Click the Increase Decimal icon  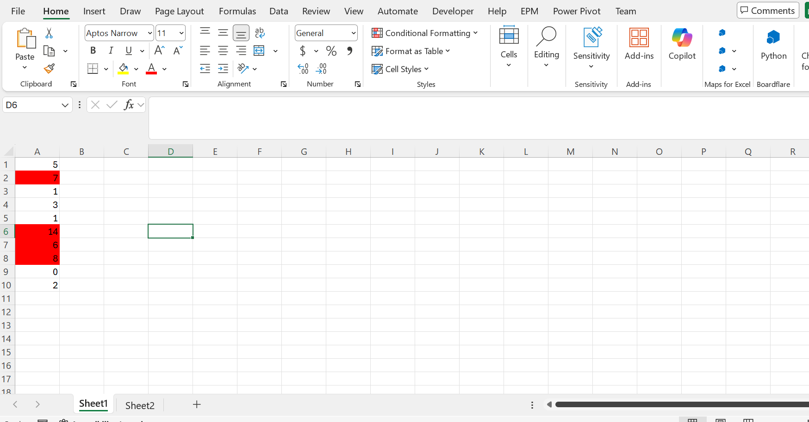(x=303, y=69)
